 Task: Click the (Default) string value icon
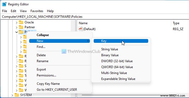coord(80,29)
